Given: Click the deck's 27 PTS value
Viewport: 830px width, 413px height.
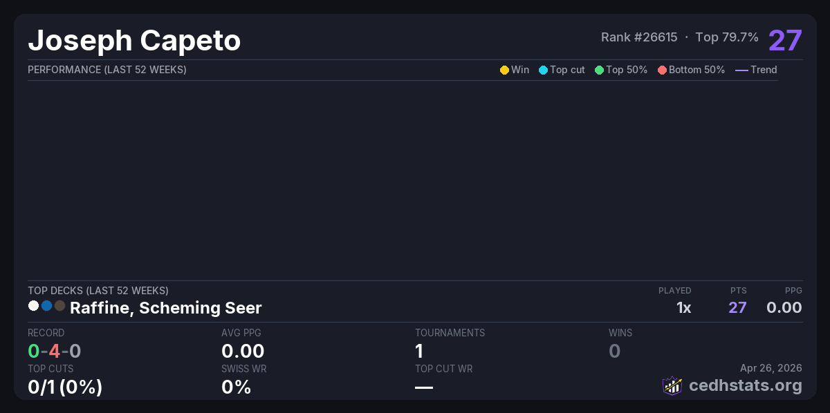Looking at the screenshot, I should coord(737,307).
